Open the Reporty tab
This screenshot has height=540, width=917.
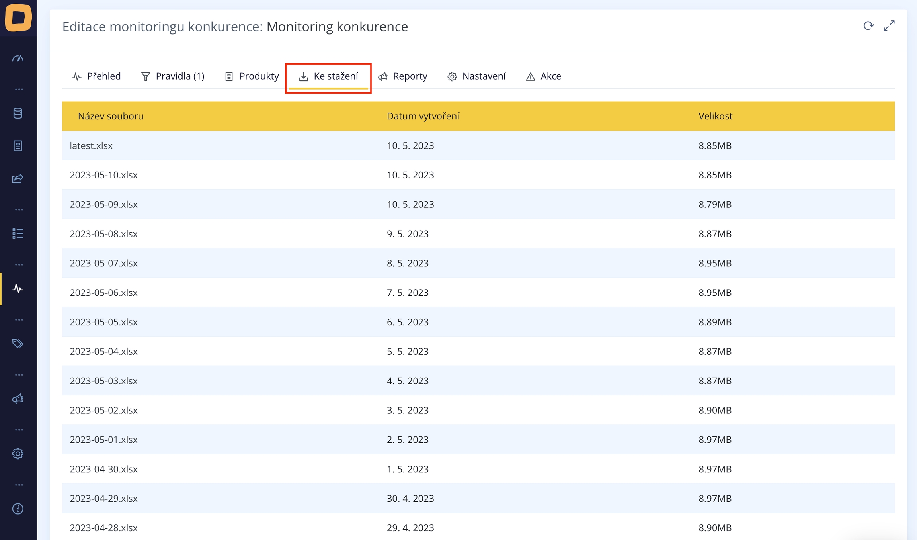(403, 76)
